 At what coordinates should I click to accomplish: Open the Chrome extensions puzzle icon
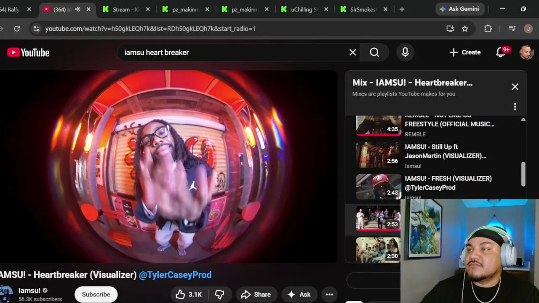[x=488, y=29]
